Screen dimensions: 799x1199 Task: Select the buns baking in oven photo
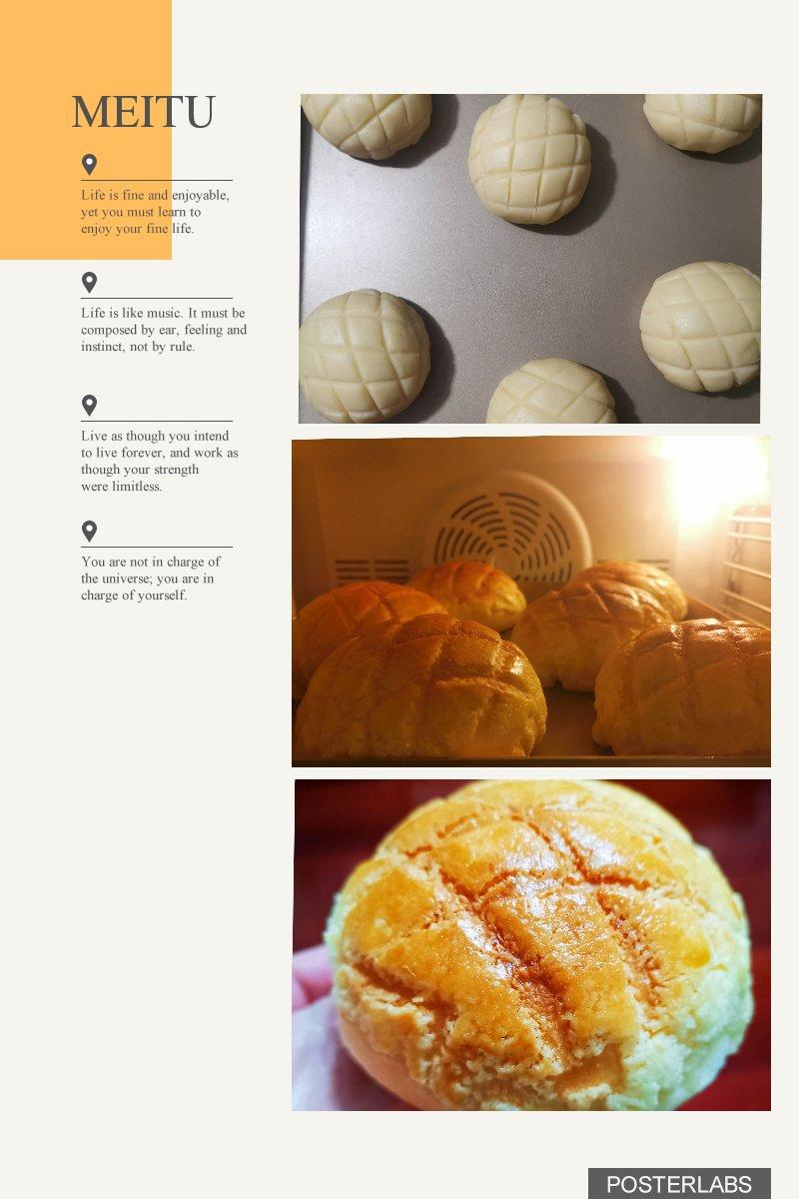(x=531, y=601)
